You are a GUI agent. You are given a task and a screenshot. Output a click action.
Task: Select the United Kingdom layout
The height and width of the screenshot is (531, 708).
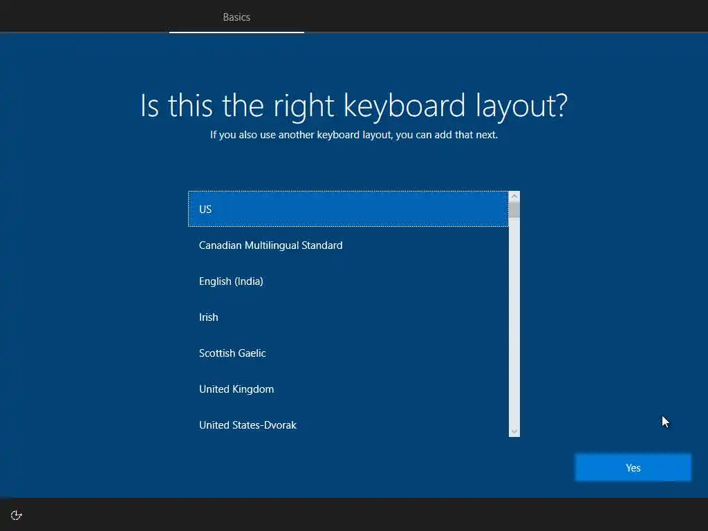(x=348, y=389)
